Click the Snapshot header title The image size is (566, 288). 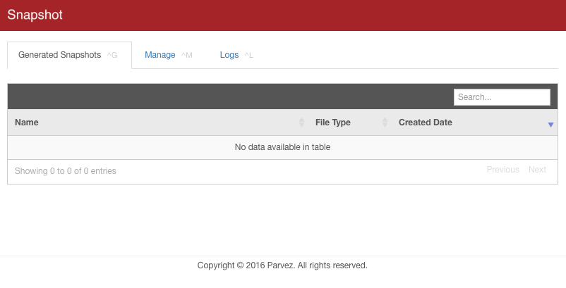pos(35,15)
